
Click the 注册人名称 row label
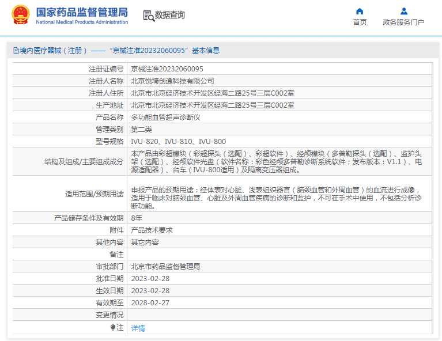point(106,81)
